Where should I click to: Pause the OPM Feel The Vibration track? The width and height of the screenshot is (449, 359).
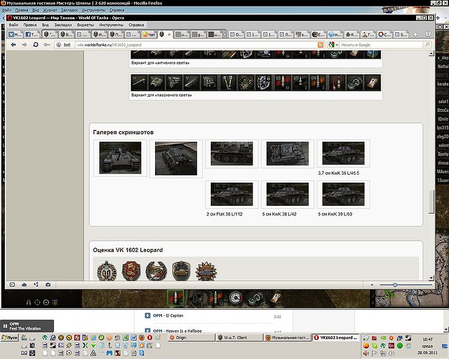coord(5,326)
